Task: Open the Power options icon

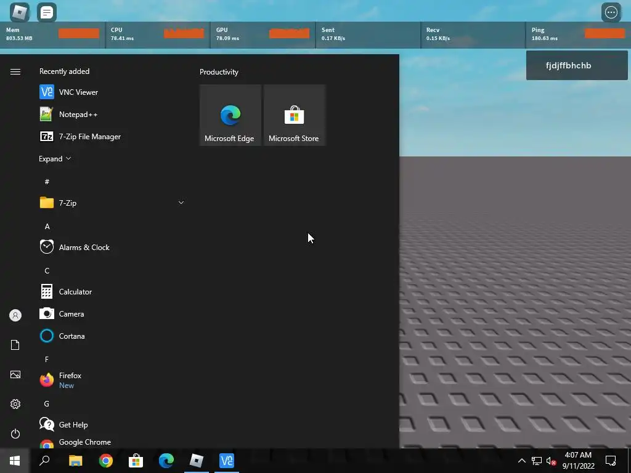Action: (15, 434)
